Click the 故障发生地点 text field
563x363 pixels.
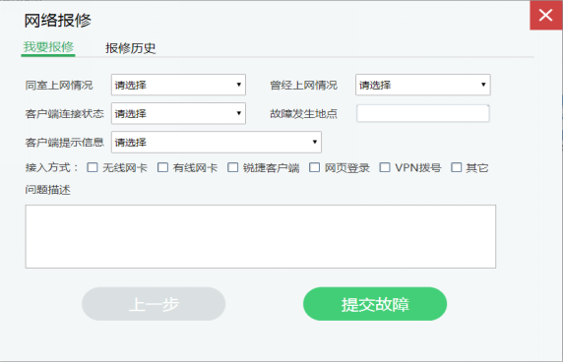(423, 114)
